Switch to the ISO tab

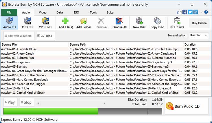(x=76, y=12)
